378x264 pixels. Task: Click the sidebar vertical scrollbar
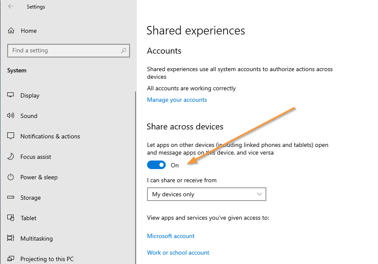point(136,170)
